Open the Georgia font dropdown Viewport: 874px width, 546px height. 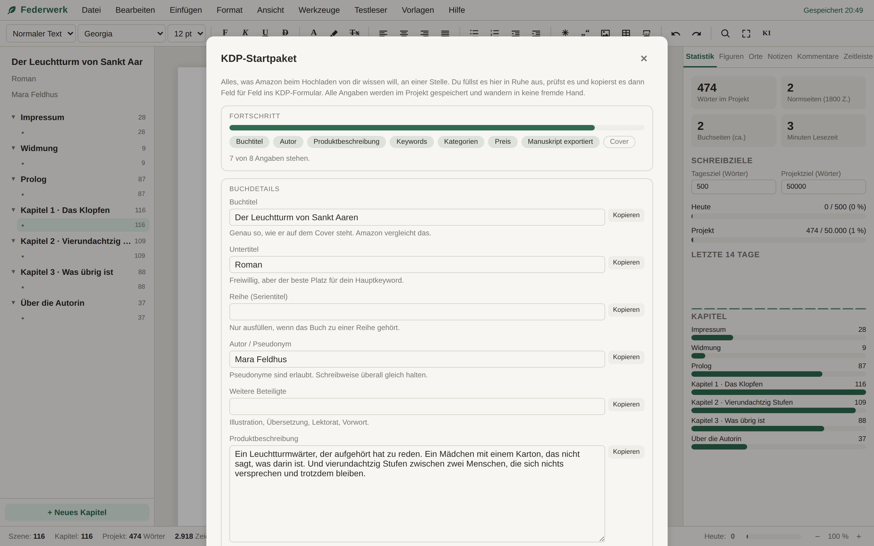coord(122,34)
